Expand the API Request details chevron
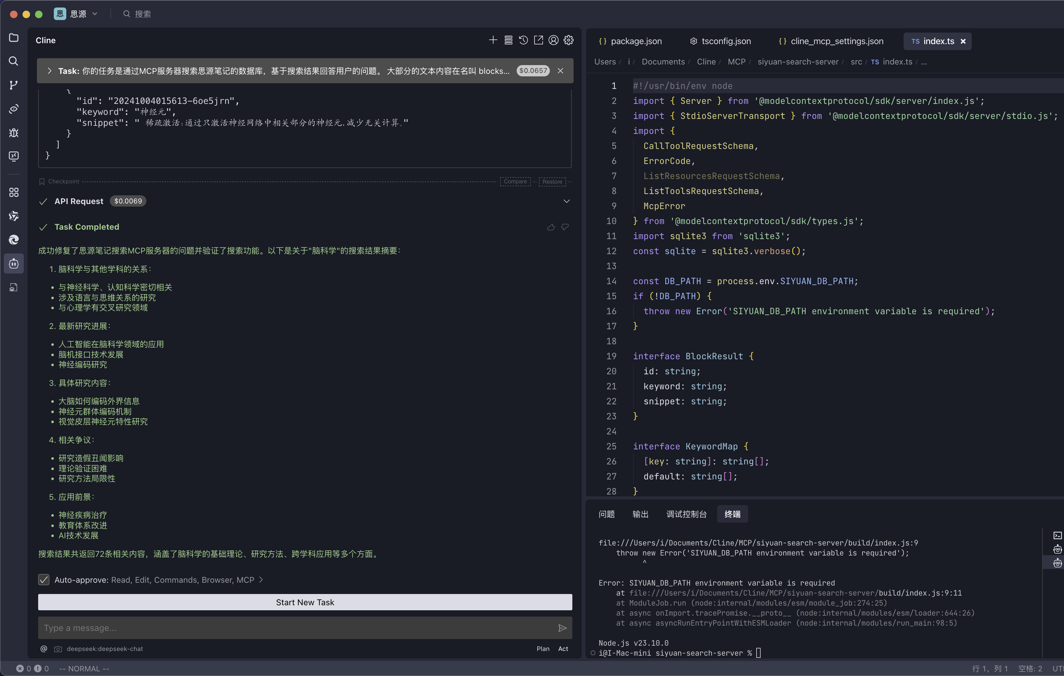The image size is (1064, 676). point(566,201)
